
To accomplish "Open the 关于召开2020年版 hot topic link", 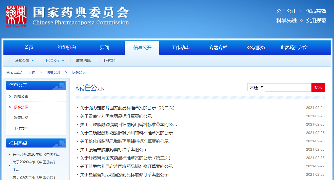I will click(x=36, y=154).
